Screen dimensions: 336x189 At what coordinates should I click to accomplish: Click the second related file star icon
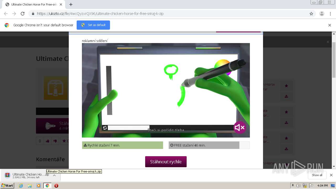(286, 112)
